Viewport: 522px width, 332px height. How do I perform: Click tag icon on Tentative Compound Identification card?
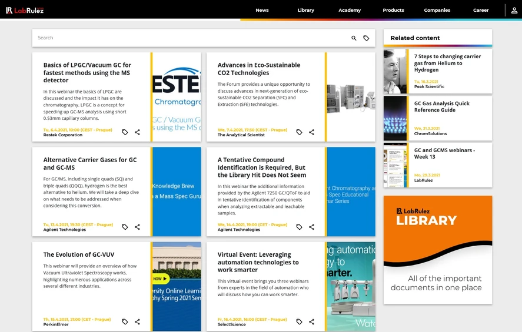[x=300, y=227]
